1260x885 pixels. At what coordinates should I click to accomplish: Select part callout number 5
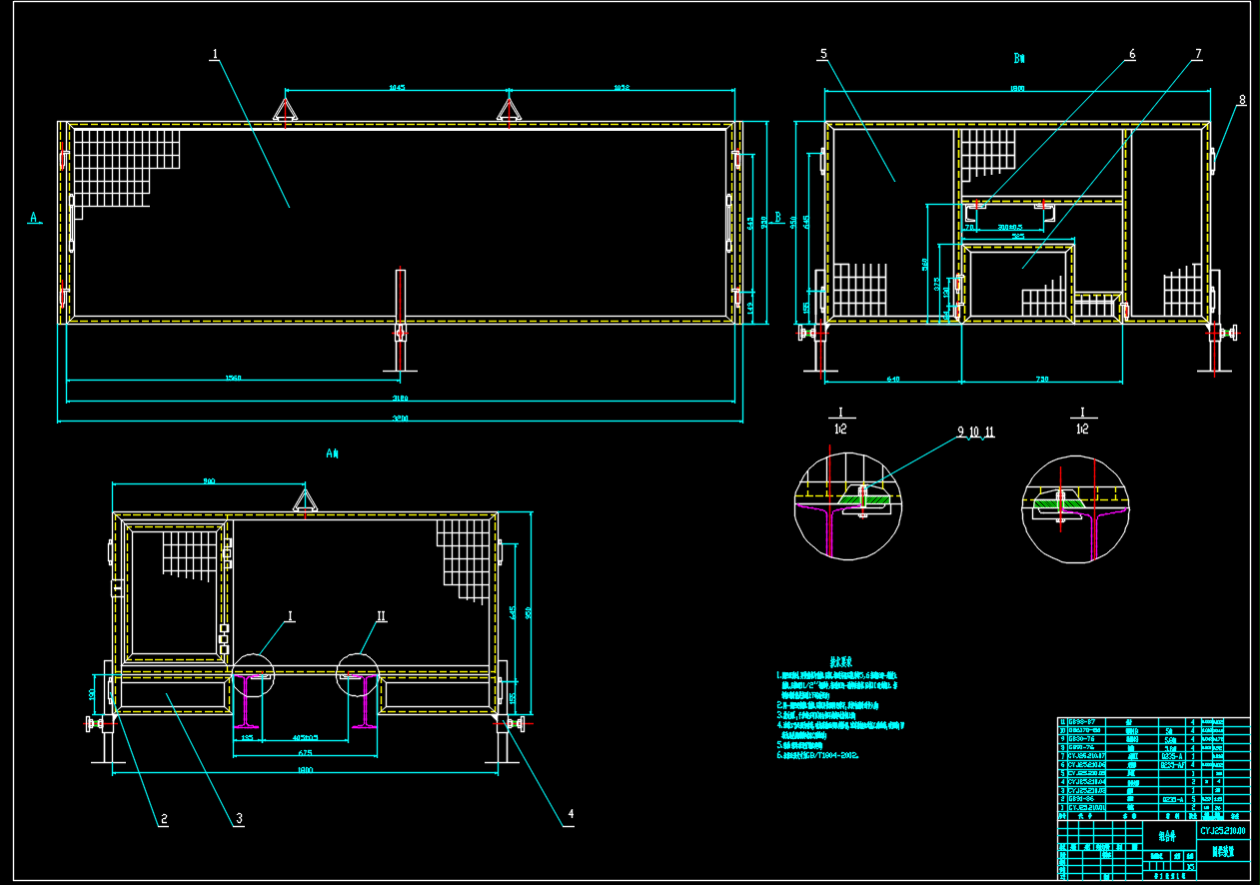822,56
